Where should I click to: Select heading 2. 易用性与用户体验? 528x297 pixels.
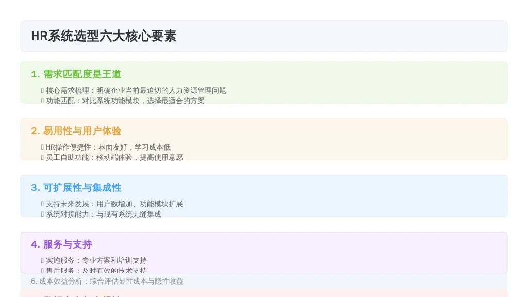pos(76,131)
